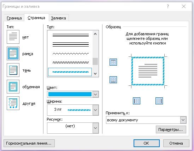The width and height of the screenshot is (194, 151).
Task: Expand the 'Применить к' dropdown
Action: pos(183,120)
